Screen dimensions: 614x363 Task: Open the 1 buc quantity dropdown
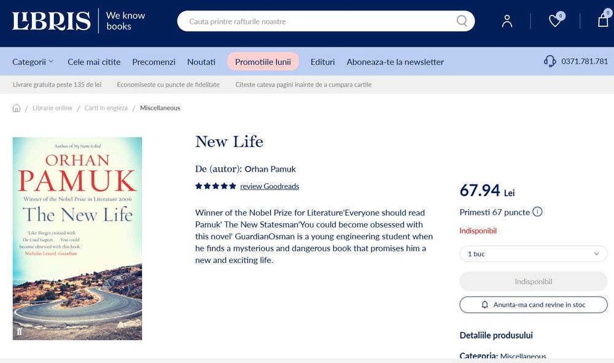coord(534,254)
